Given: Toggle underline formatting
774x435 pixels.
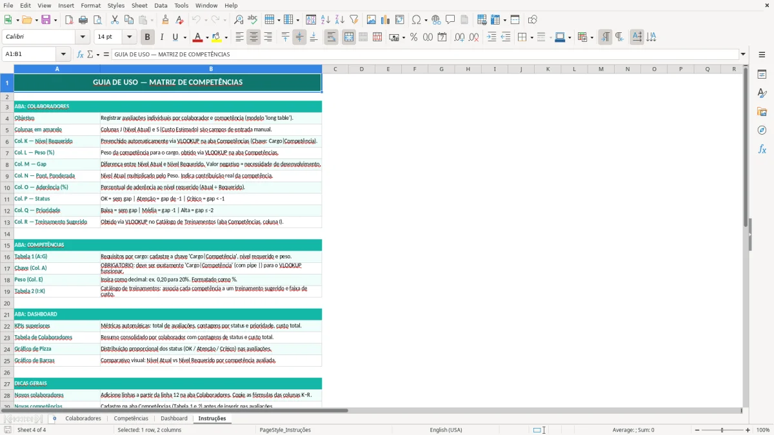Looking at the screenshot, I should [x=174, y=37].
